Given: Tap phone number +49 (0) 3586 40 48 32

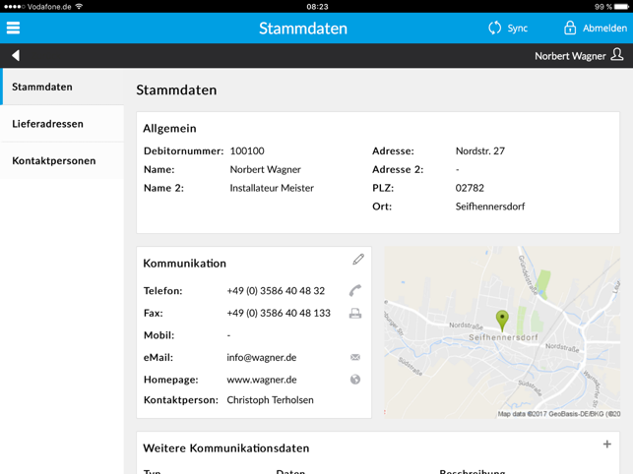Looking at the screenshot, I should point(276,291).
